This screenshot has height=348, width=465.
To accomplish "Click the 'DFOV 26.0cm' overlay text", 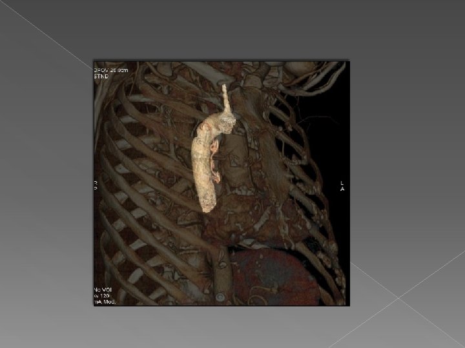I will tap(111, 70).
